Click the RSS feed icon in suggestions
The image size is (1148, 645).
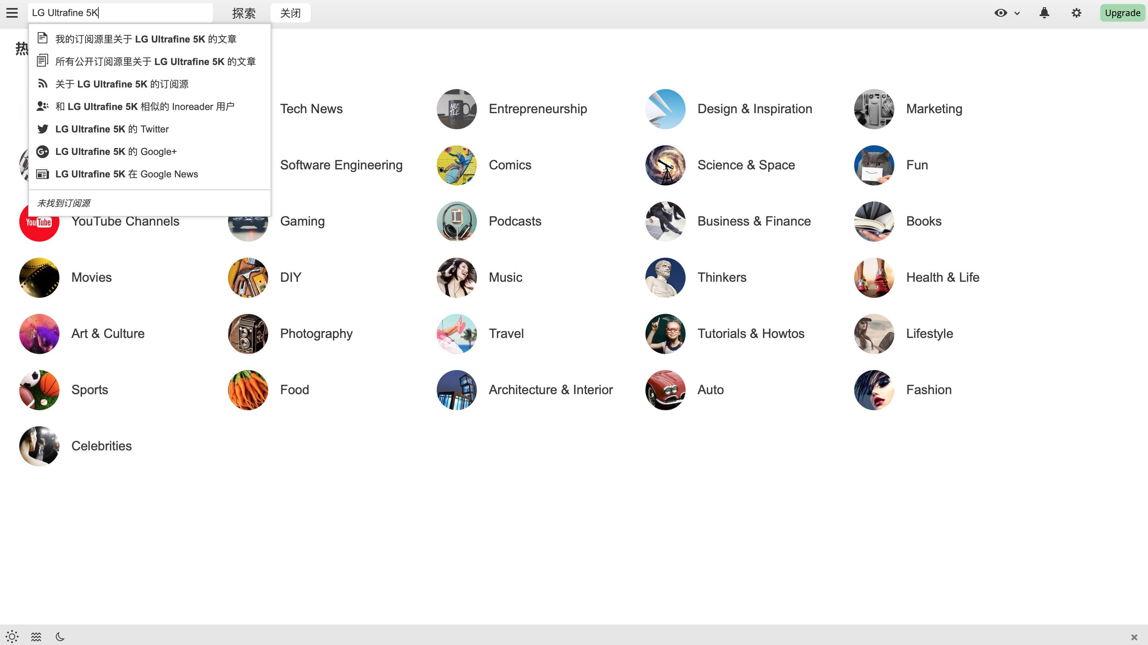coord(43,84)
